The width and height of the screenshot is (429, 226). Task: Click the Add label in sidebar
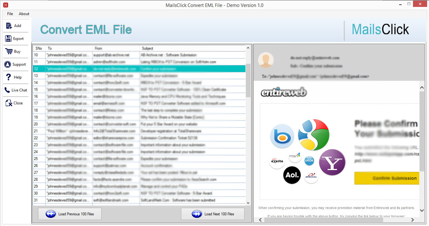pos(18,26)
